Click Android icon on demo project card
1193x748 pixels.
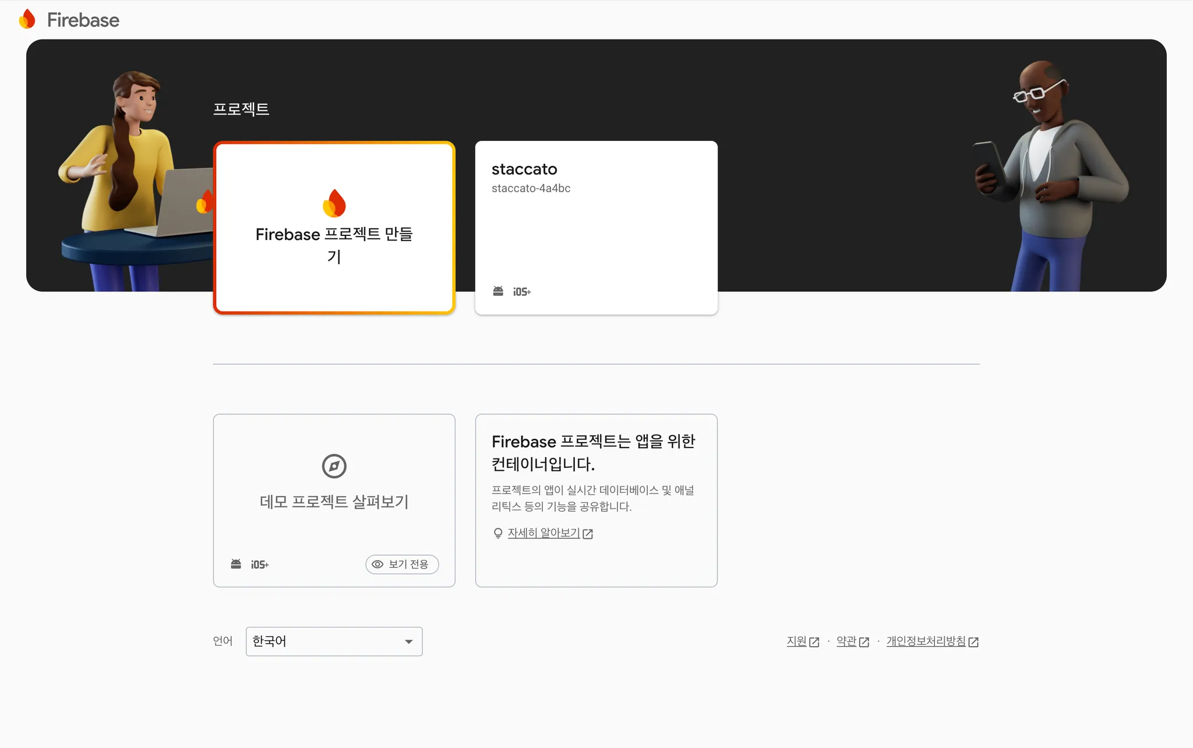[236, 564]
